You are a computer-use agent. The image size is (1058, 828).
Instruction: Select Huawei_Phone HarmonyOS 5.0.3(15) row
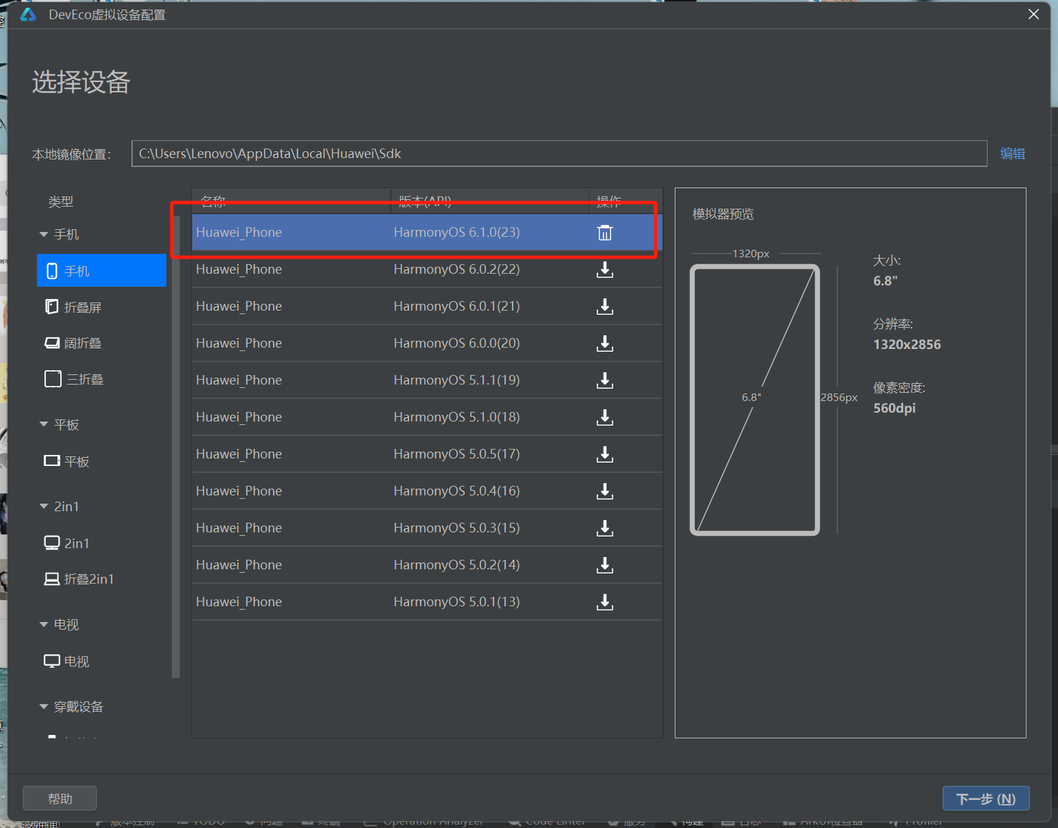(x=427, y=528)
